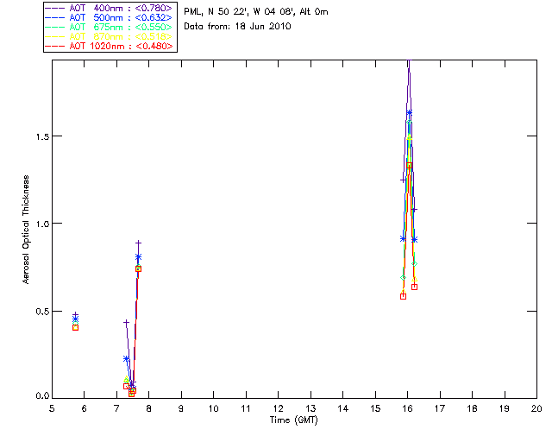This screenshot has width=552, height=442.
Task: Click the 'Aerosol Optical Thickness' axis label
Action: [26, 230]
